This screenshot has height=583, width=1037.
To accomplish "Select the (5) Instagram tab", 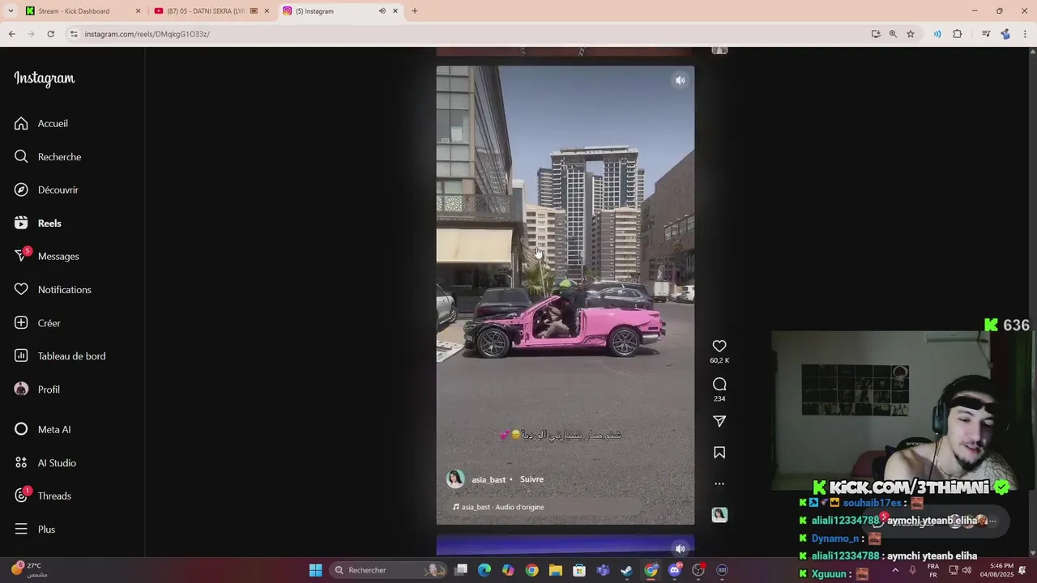I will point(314,11).
